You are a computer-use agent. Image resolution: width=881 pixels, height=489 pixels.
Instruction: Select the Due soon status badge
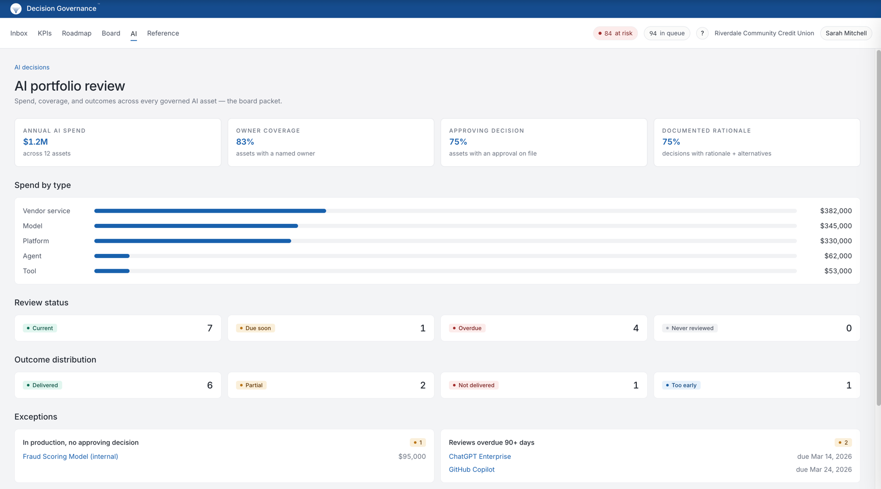click(x=255, y=328)
